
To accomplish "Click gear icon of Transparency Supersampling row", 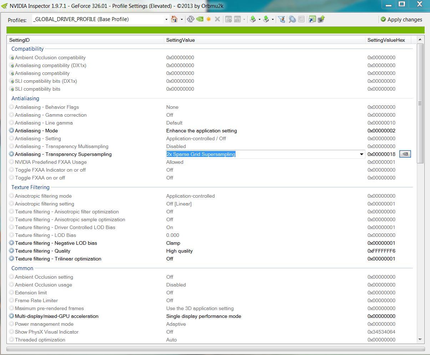I will [x=11, y=154].
